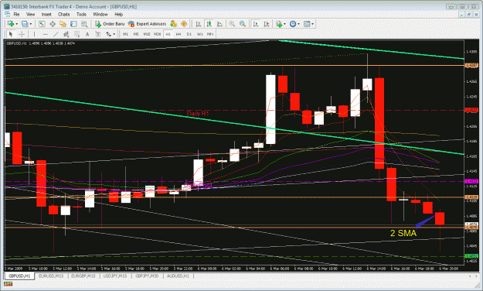
Task: Select the Trendline tool
Action: [56, 34]
